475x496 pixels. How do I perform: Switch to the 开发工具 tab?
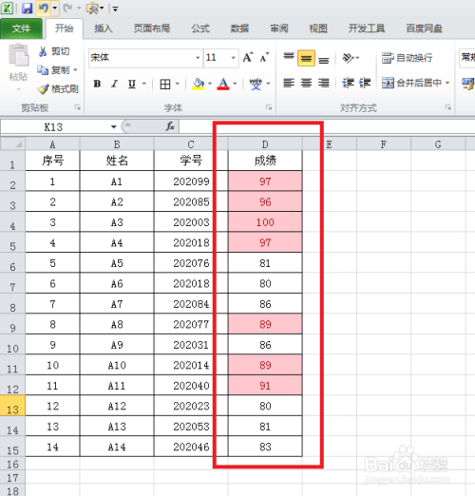coord(367,29)
